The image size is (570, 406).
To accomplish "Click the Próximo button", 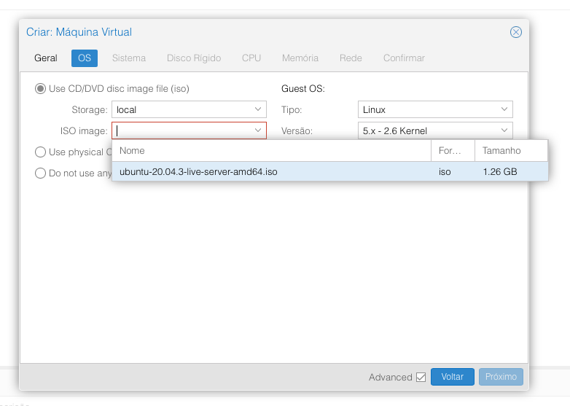I will click(x=501, y=377).
